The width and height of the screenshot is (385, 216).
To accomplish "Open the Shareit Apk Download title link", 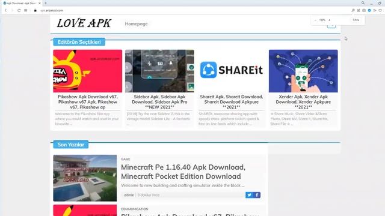I will pyautogui.click(x=231, y=102).
